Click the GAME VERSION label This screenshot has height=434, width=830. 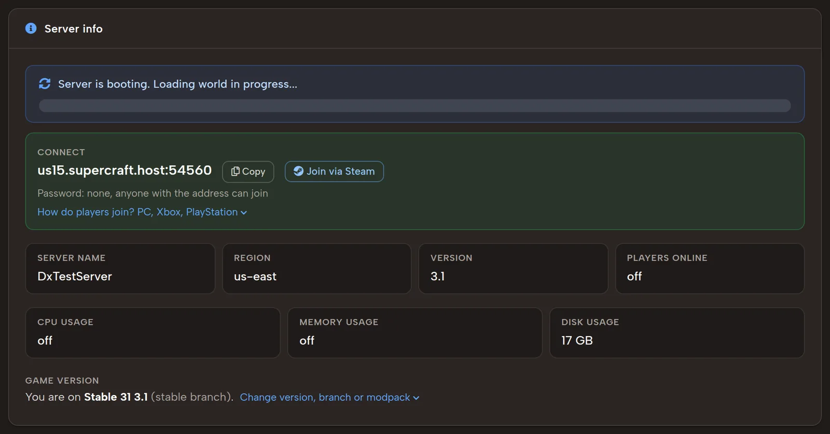click(x=62, y=381)
